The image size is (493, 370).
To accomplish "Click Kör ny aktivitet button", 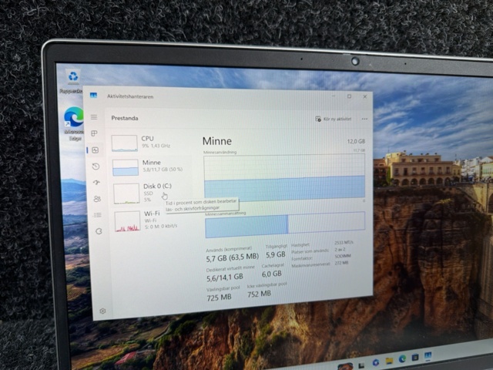I will pos(333,119).
